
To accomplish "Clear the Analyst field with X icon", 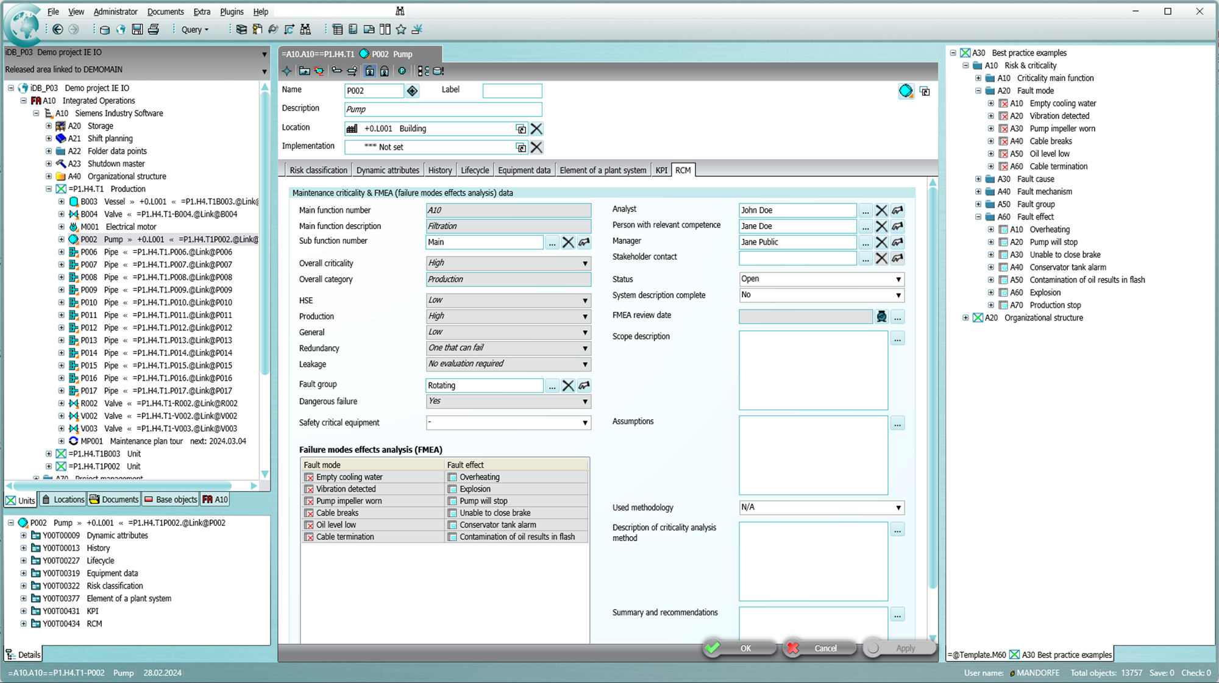I will click(x=881, y=210).
